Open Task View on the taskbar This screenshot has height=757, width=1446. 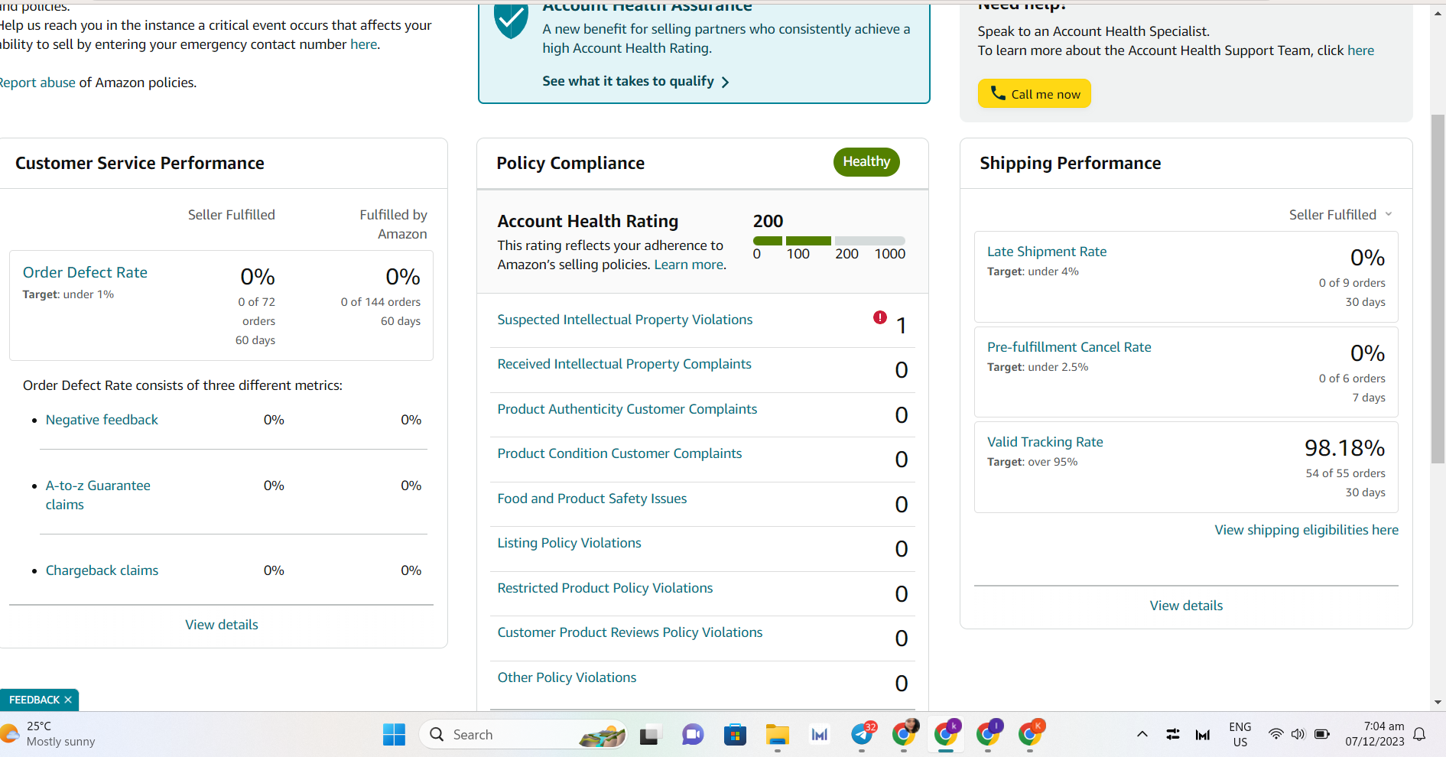(650, 735)
